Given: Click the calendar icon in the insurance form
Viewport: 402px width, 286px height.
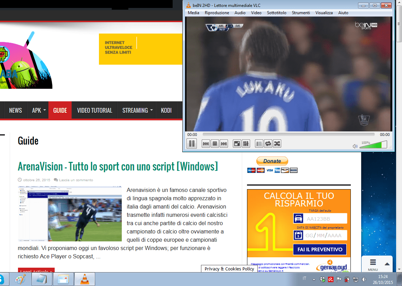Looking at the screenshot, I should [x=298, y=235].
